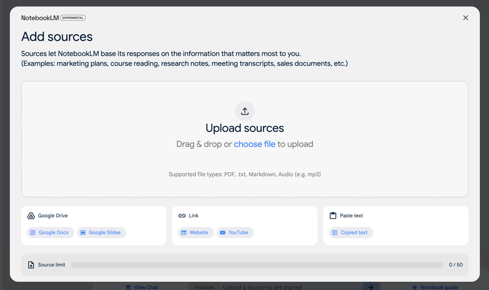
Task: Add Copied text as source
Action: pyautogui.click(x=351, y=233)
